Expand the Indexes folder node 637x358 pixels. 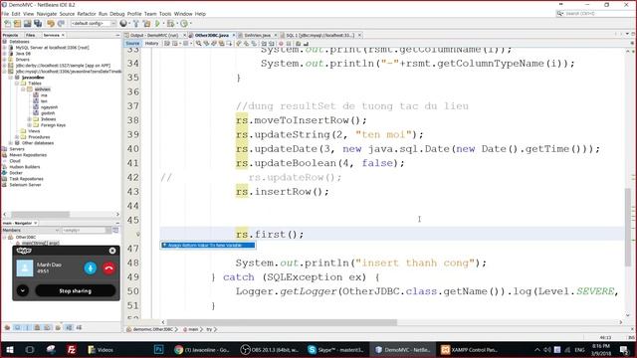[x=29, y=119]
